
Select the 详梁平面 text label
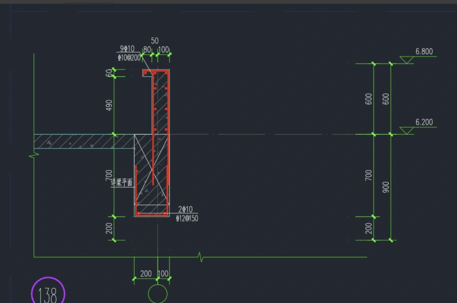coord(122,183)
